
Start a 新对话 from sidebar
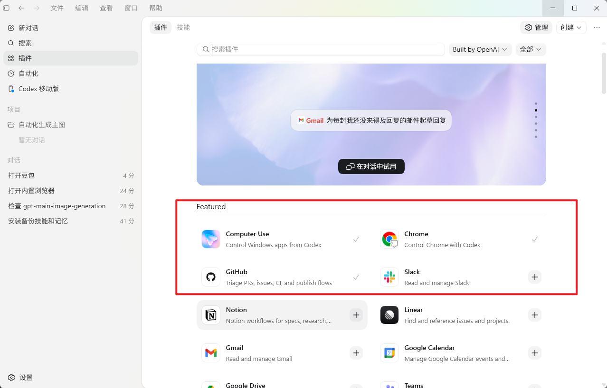click(71, 28)
